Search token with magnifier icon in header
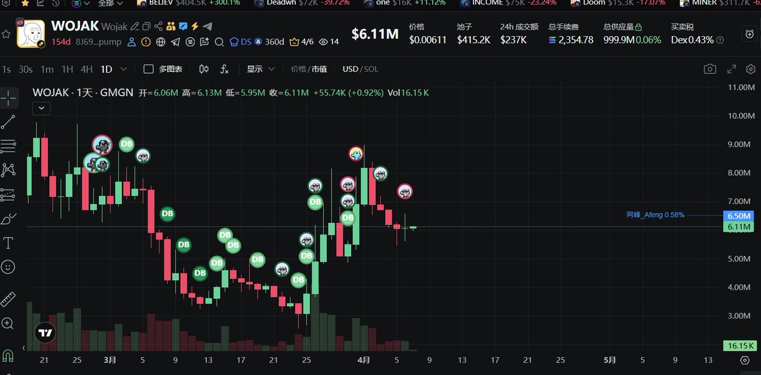The image size is (761, 375). [x=219, y=42]
